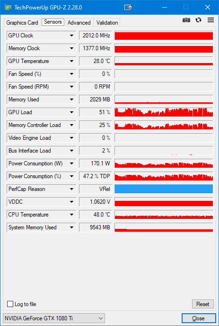Click the blue PerfCap Reason bar
The width and height of the screenshot is (219, 326).
coord(164,189)
